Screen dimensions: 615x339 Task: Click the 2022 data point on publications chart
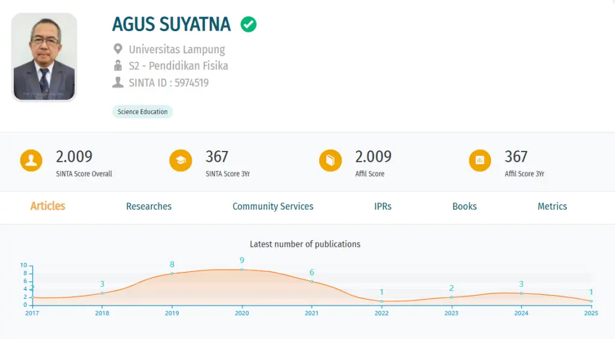381,301
